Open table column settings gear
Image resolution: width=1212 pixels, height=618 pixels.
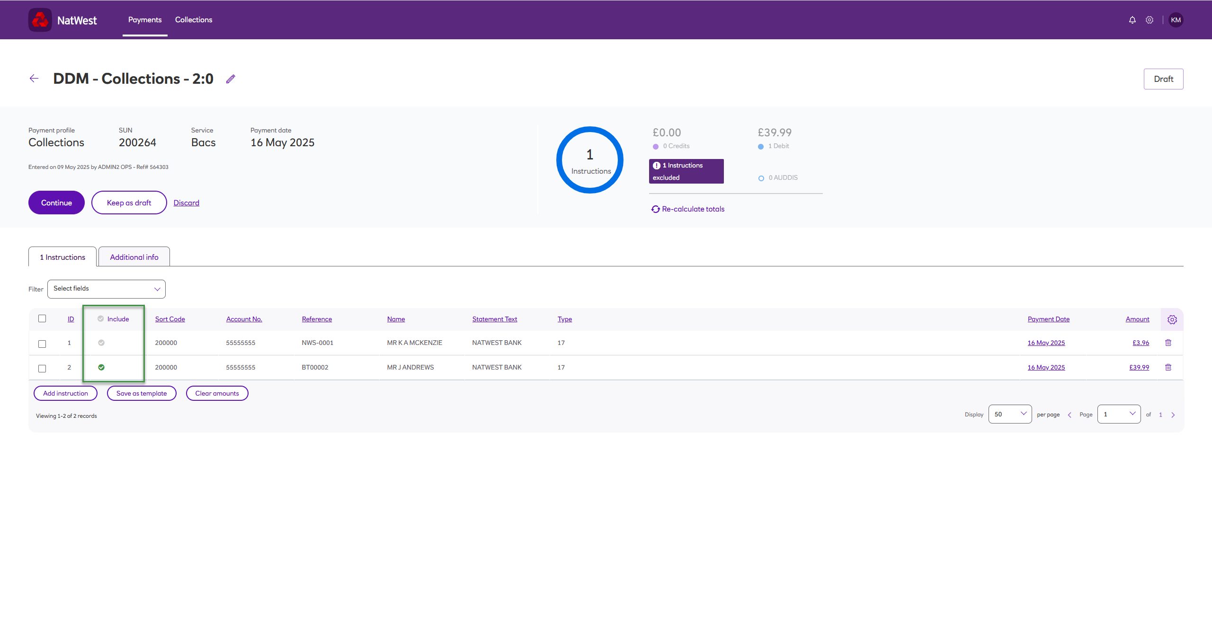[x=1172, y=319]
